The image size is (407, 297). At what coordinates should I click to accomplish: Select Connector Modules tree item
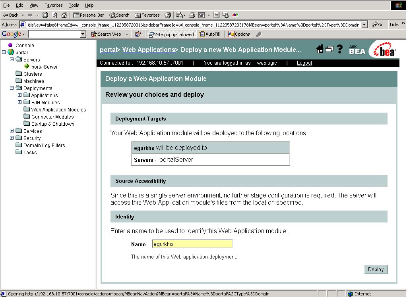[52, 117]
